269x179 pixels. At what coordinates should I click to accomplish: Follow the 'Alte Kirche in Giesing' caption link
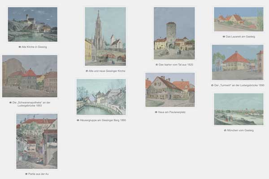pyautogui.click(x=34, y=47)
